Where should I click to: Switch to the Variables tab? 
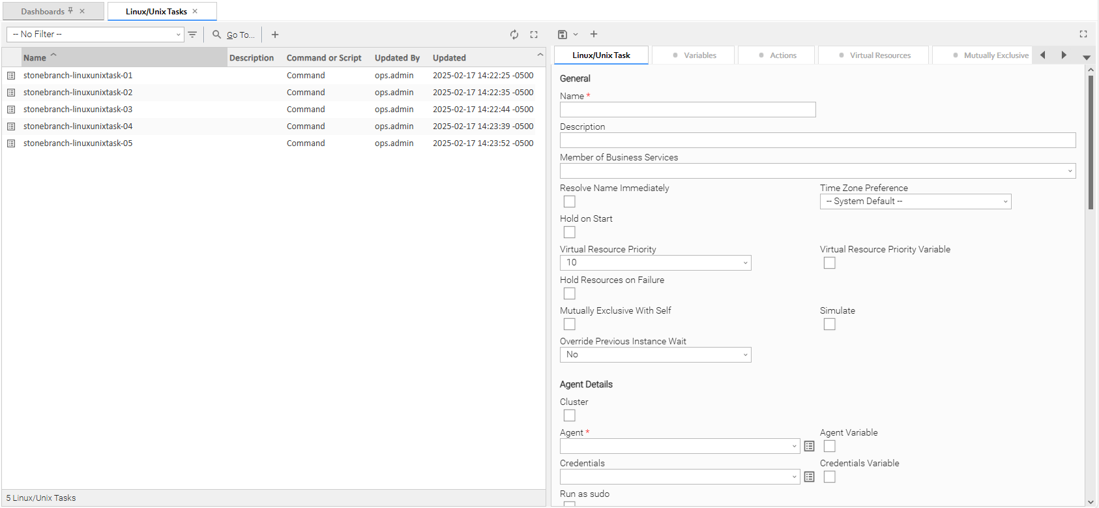(694, 55)
